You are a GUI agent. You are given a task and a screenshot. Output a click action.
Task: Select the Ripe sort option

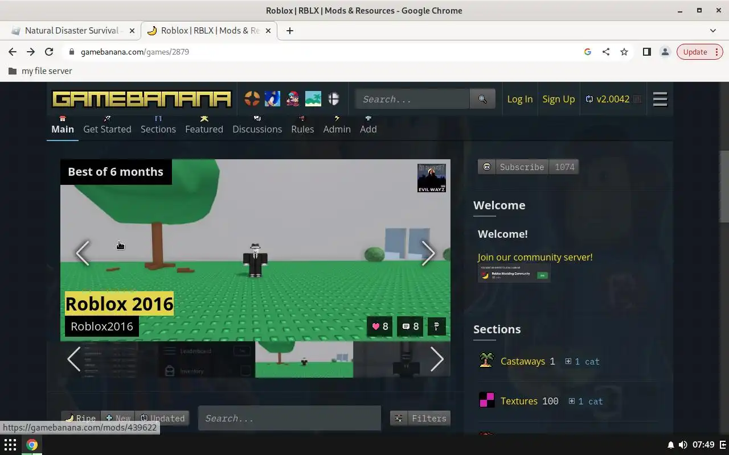[81, 419]
